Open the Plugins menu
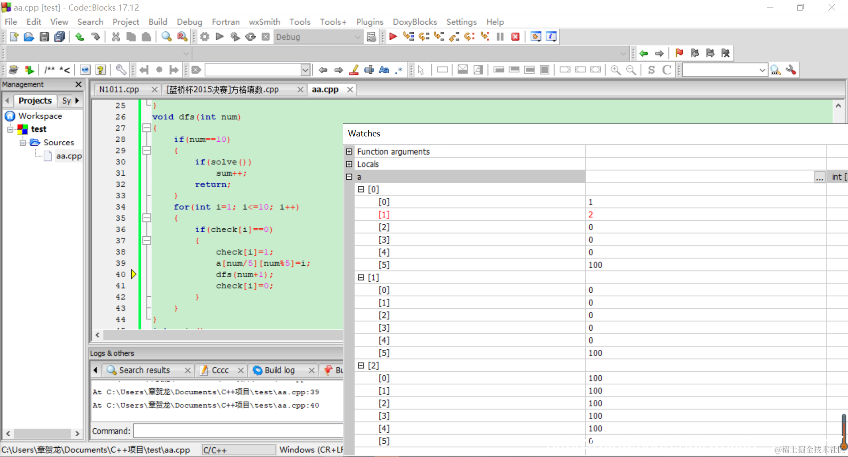Image resolution: width=848 pixels, height=457 pixels. 370,22
